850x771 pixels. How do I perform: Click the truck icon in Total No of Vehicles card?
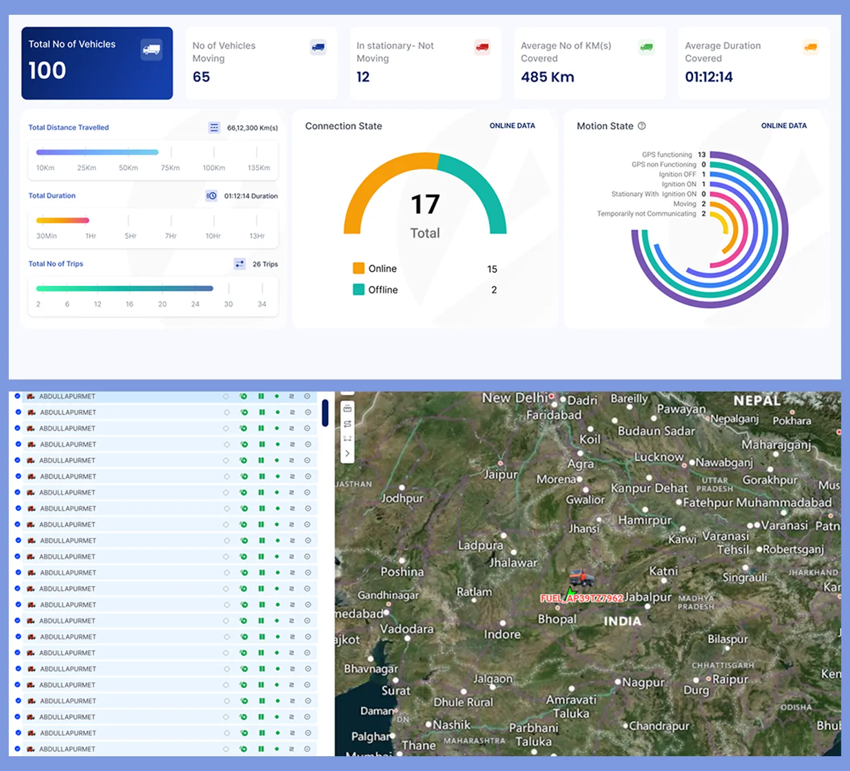tap(151, 50)
